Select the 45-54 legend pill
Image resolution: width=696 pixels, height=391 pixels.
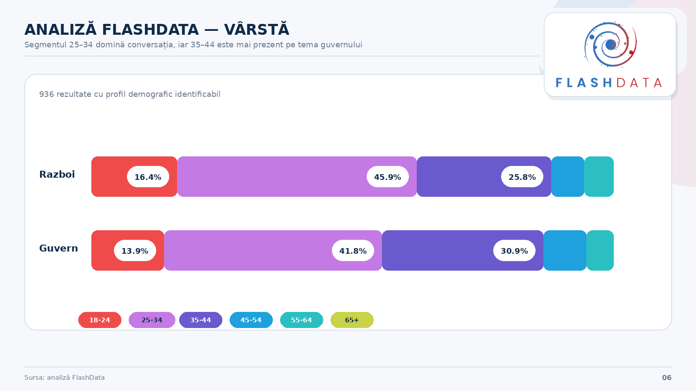251,320
